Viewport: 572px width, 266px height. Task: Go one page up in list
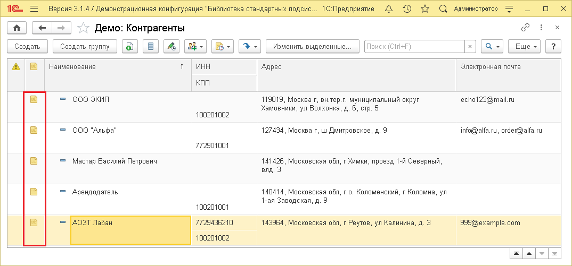point(529,254)
